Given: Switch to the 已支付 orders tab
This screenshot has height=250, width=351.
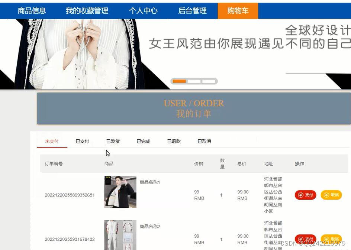Looking at the screenshot, I should 82,141.
